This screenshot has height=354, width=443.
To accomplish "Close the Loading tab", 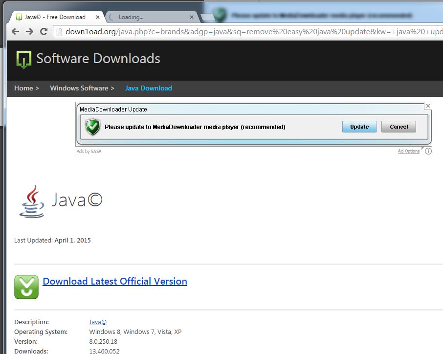I will [x=192, y=17].
